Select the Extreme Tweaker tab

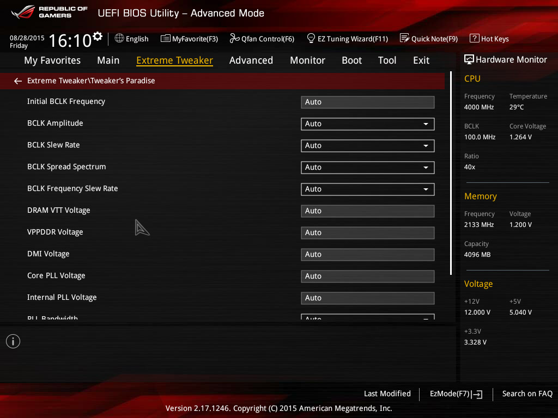175,60
